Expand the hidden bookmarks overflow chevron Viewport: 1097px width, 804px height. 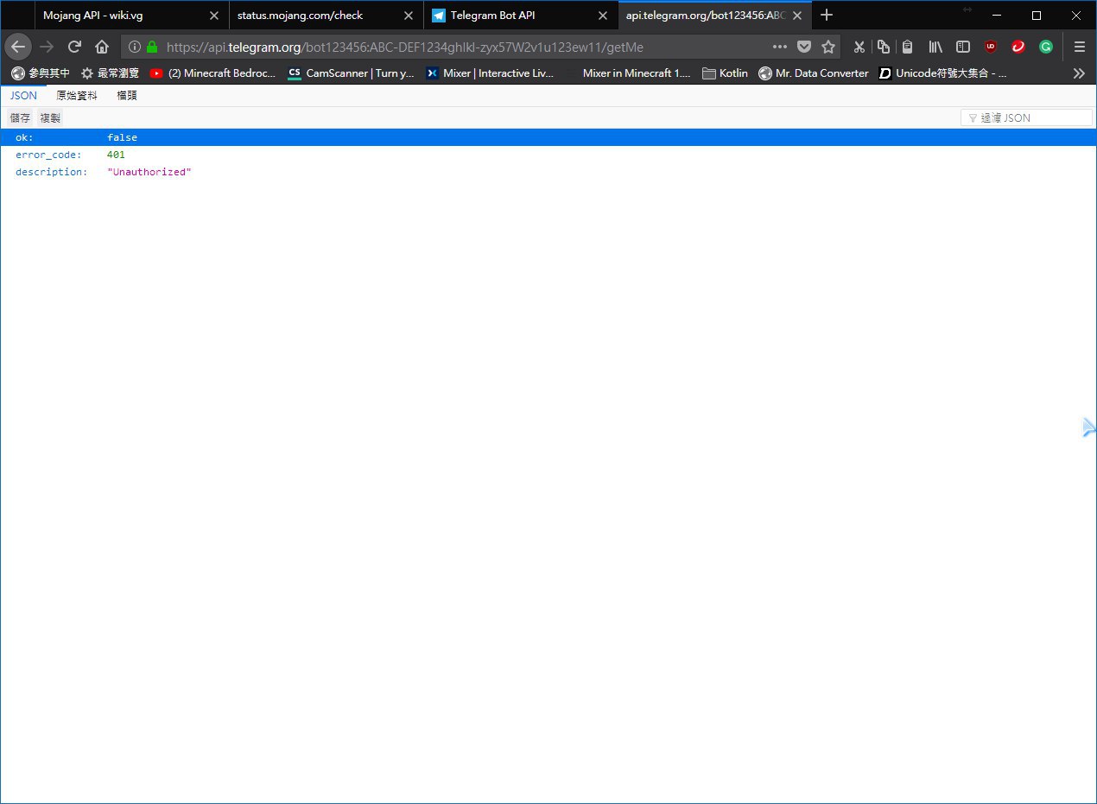click(1078, 73)
